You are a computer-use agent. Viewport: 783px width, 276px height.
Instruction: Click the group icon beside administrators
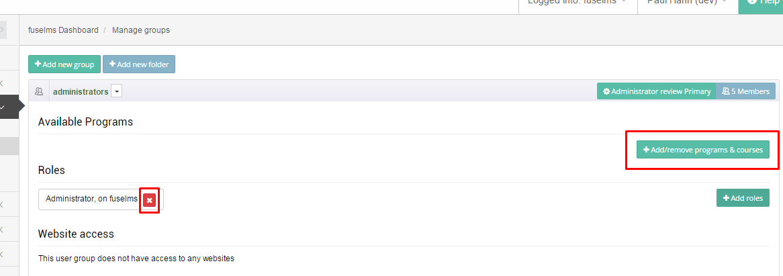click(x=39, y=91)
